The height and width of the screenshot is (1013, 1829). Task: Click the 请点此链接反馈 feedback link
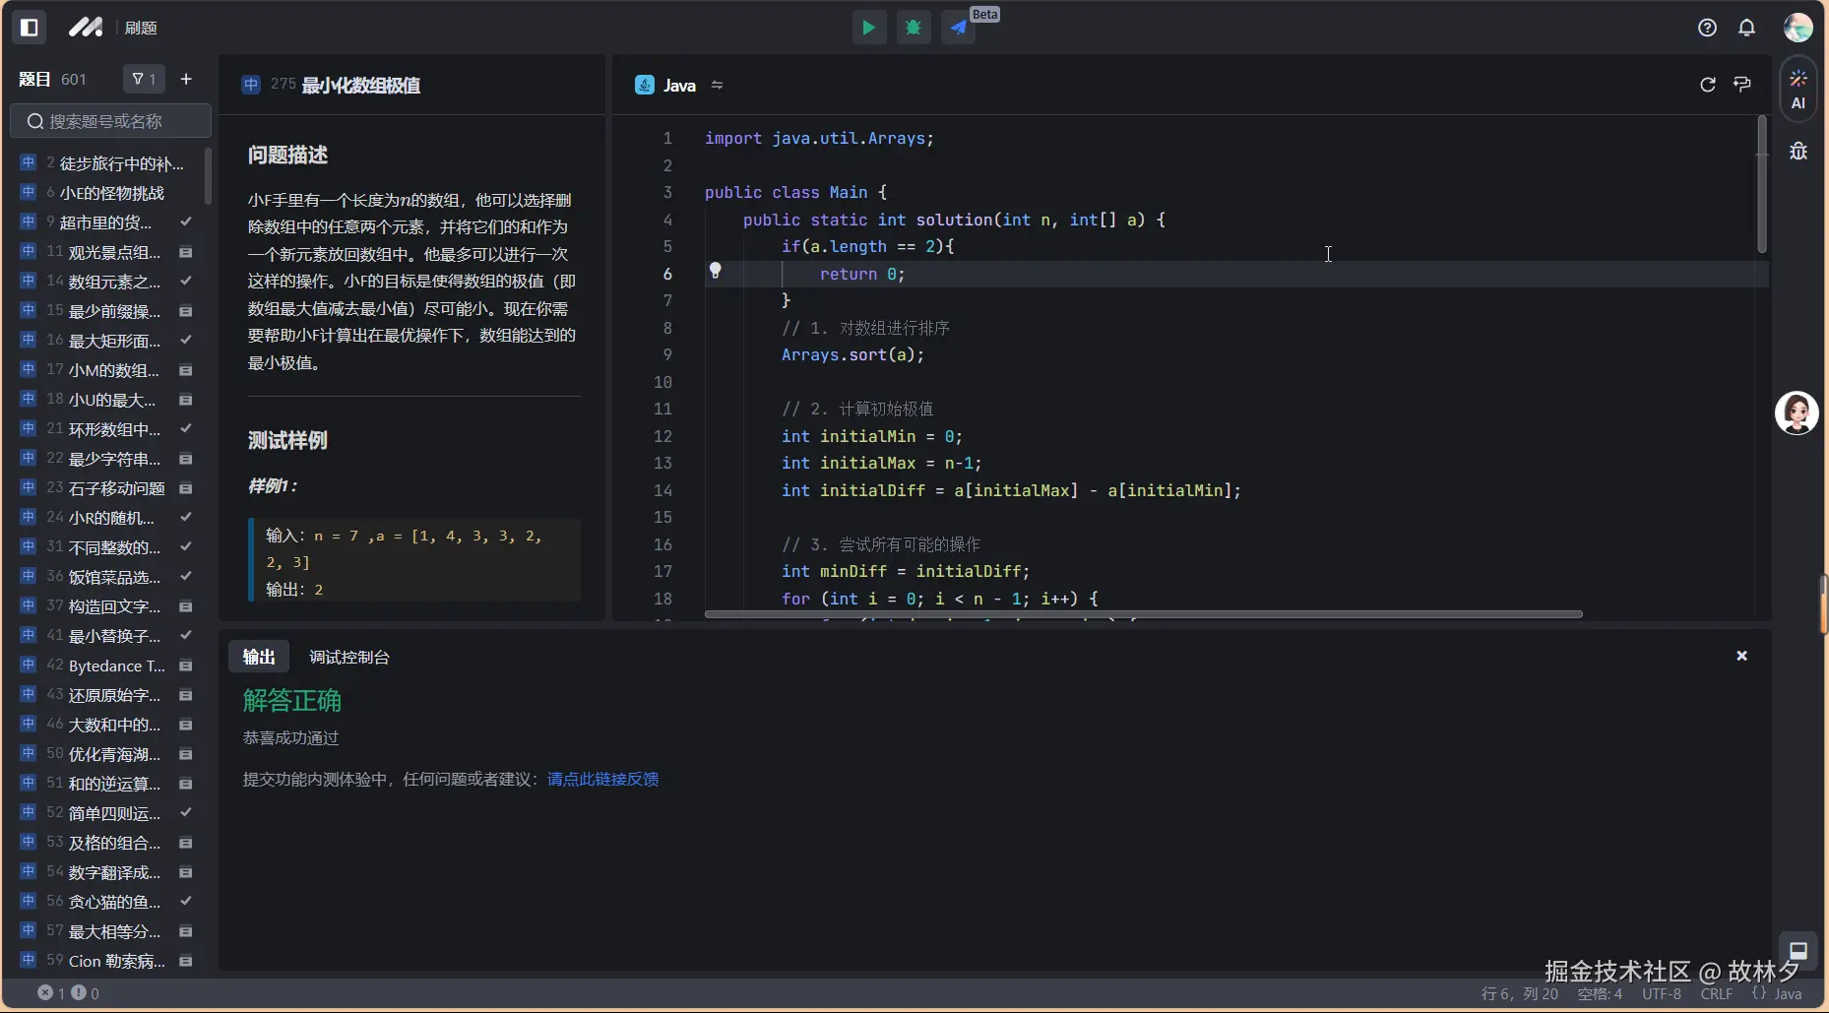(x=602, y=779)
